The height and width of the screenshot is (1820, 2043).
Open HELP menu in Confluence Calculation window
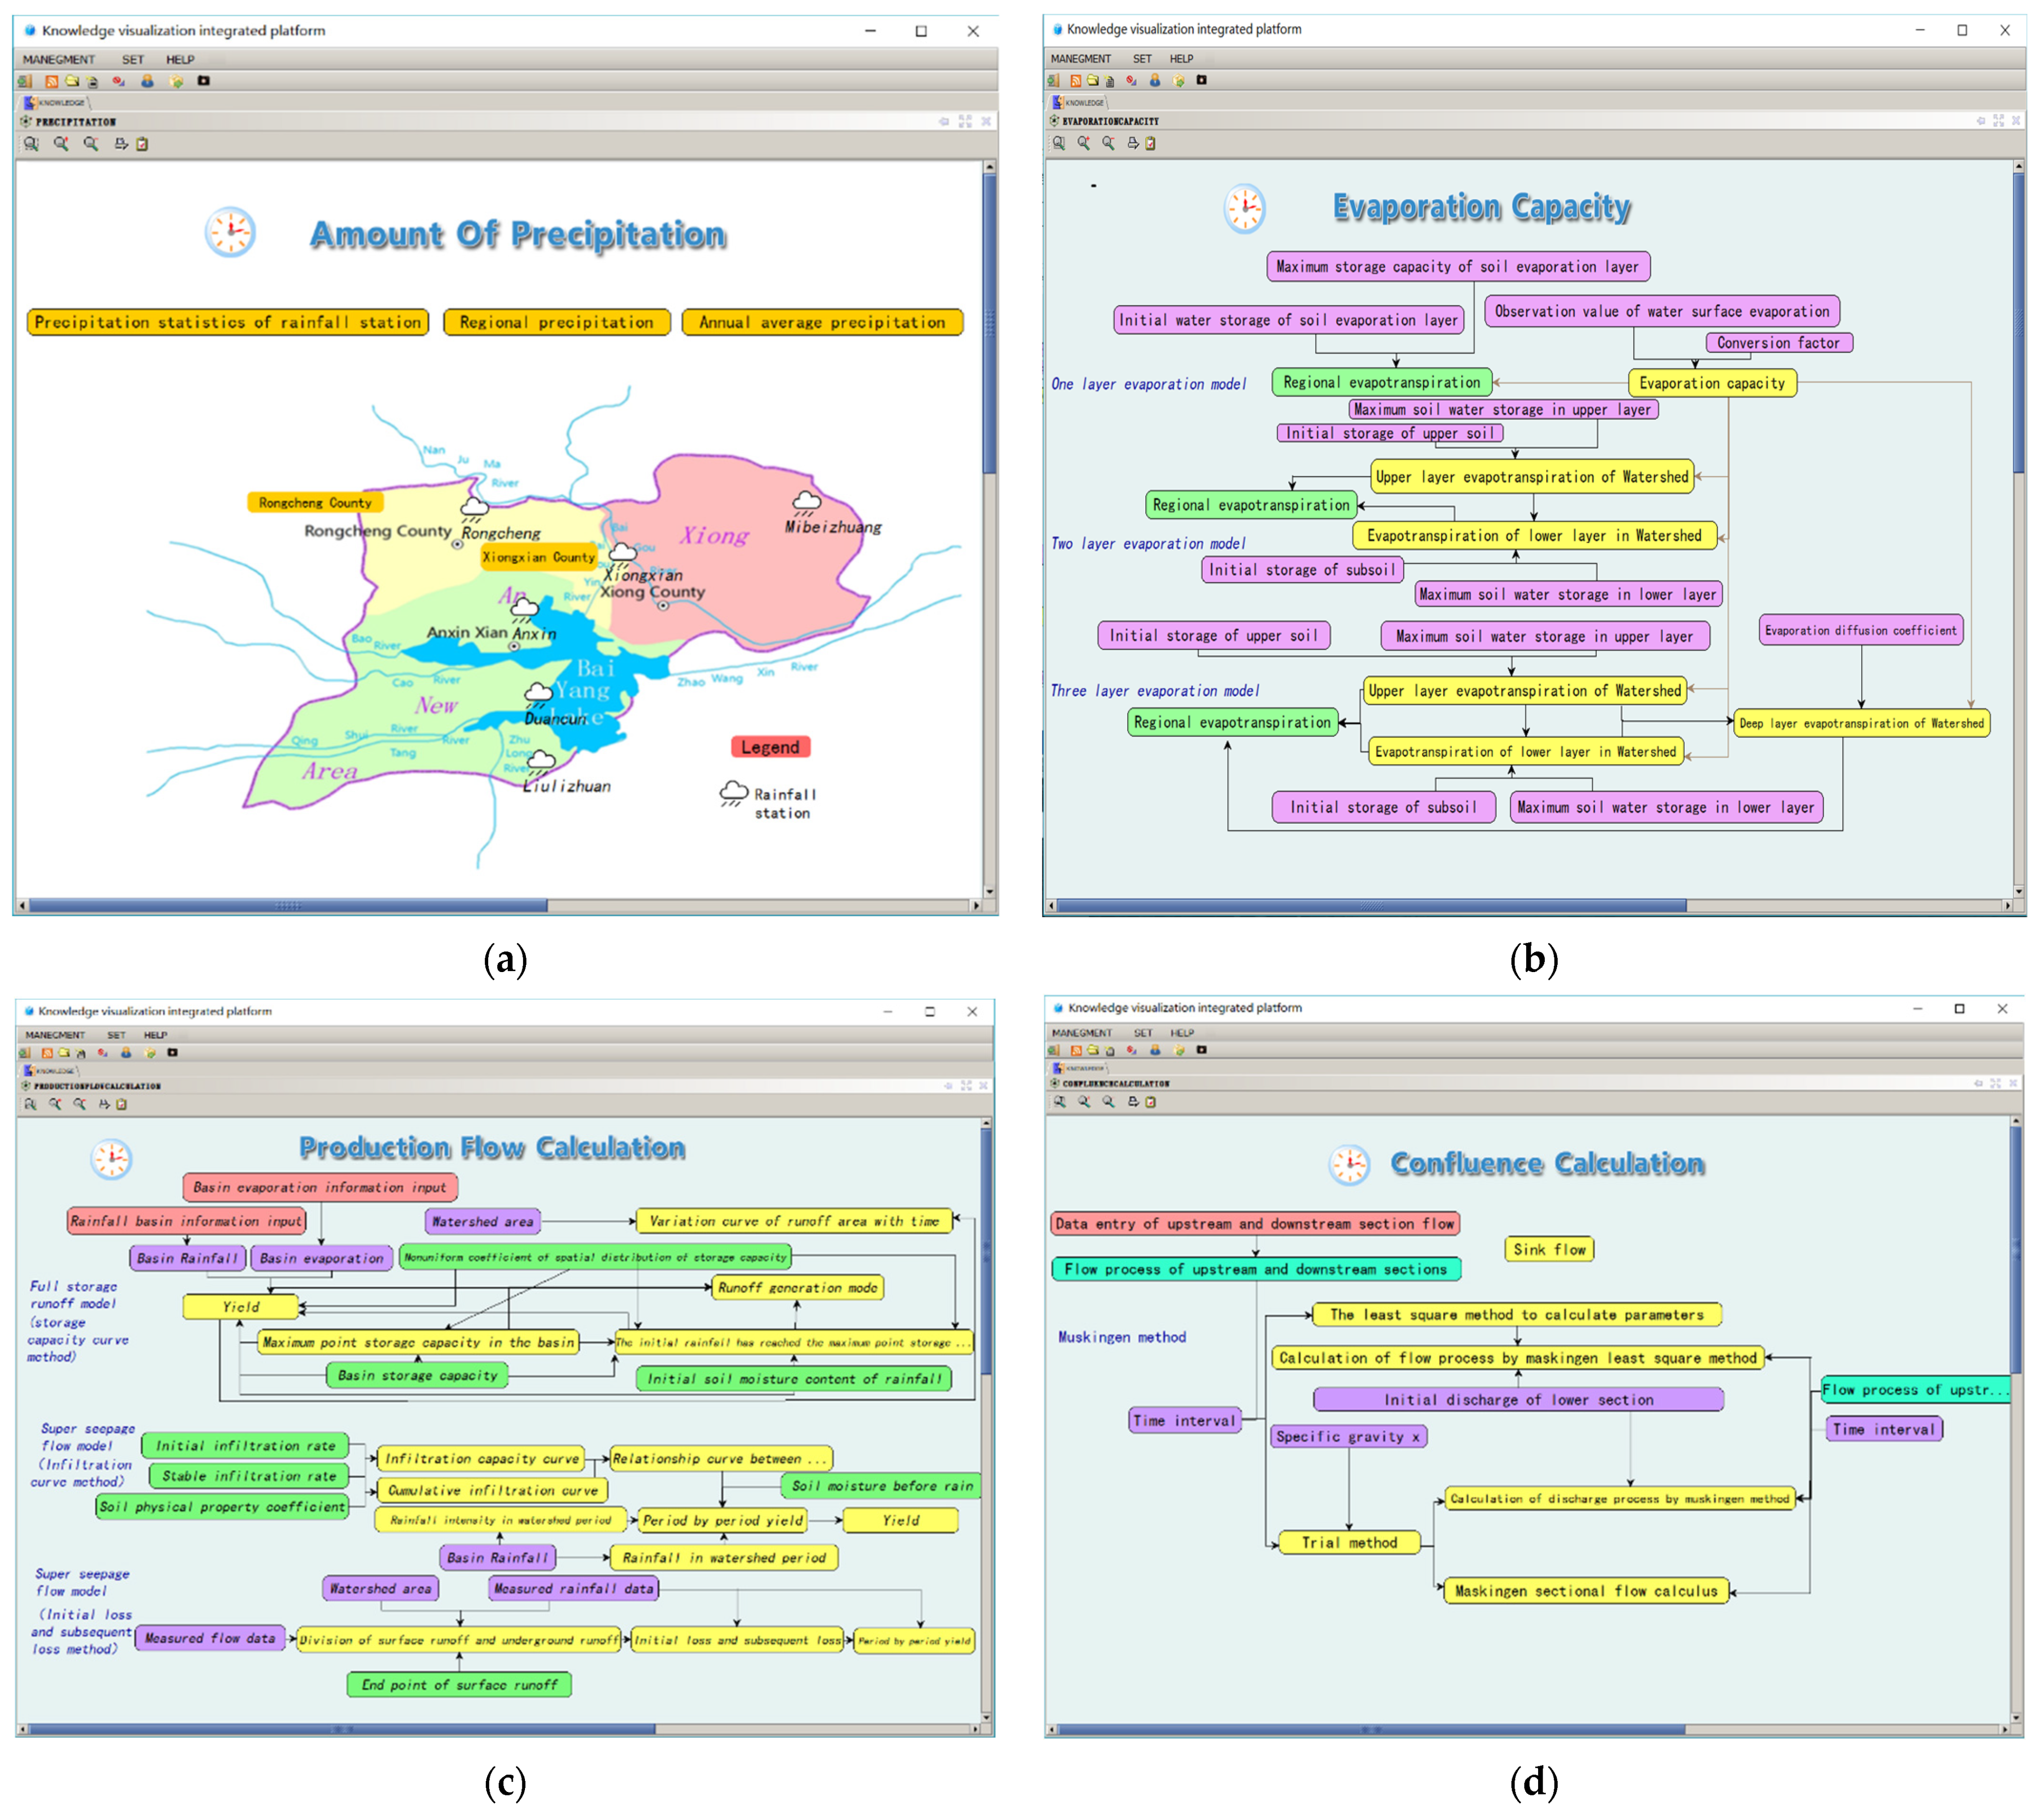pos(1182,1033)
